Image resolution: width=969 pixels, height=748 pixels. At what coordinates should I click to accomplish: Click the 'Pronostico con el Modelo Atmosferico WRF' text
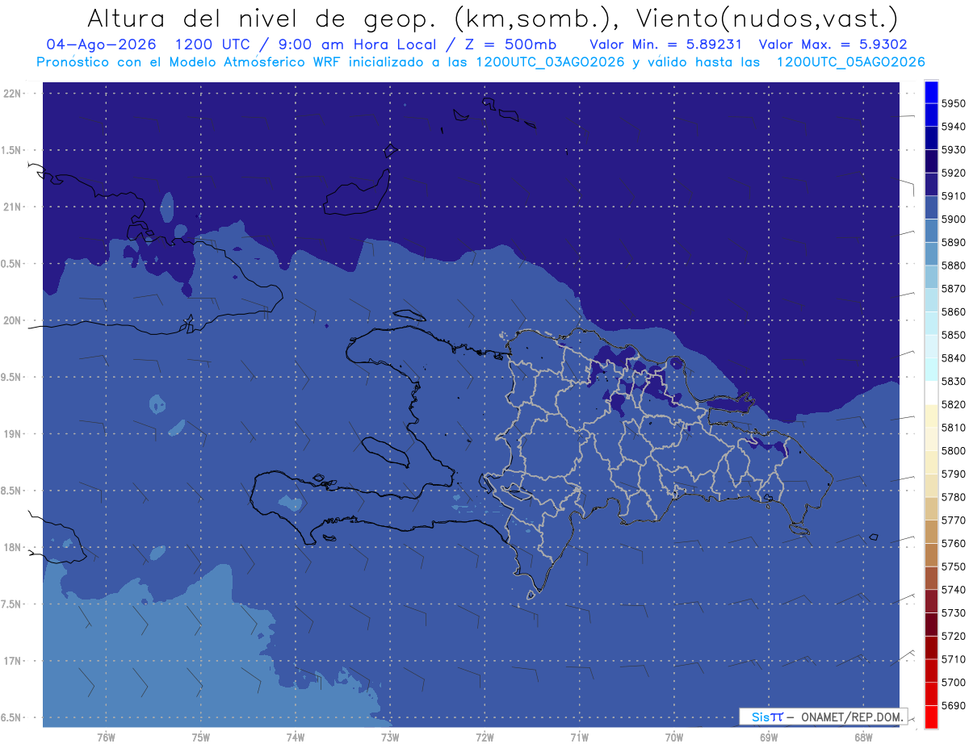189,62
